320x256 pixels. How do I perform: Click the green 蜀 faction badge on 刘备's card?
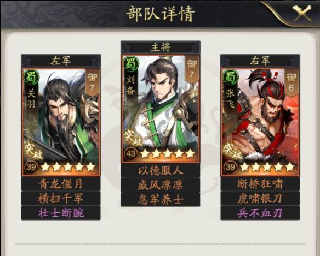[131, 64]
